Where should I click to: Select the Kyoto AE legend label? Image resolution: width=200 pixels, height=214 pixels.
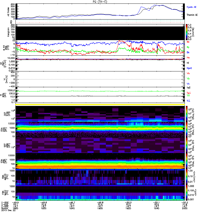(191, 7)
